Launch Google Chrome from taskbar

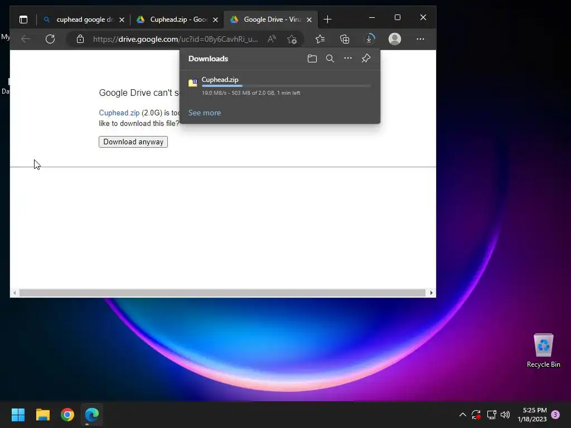tap(67, 415)
